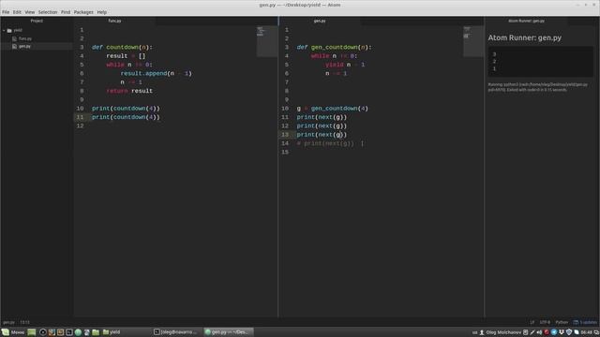600x337 pixels.
Task: Click the func.py file icon in tree
Action: point(14,38)
